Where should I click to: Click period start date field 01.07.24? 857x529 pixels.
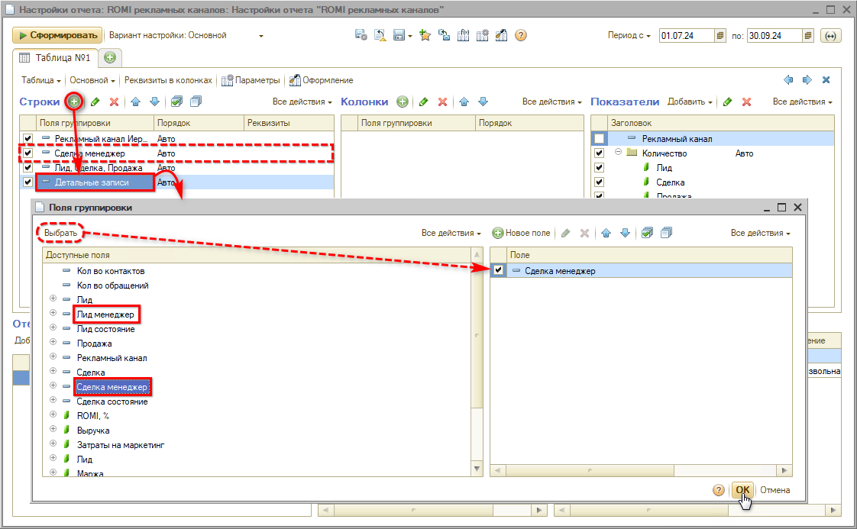coord(687,36)
